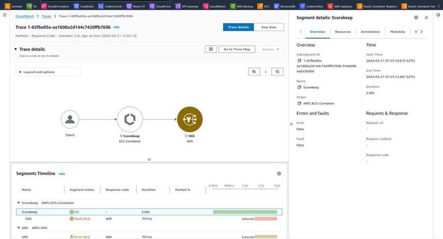Open the Resources tab
The image size is (443, 239).
[x=343, y=32]
